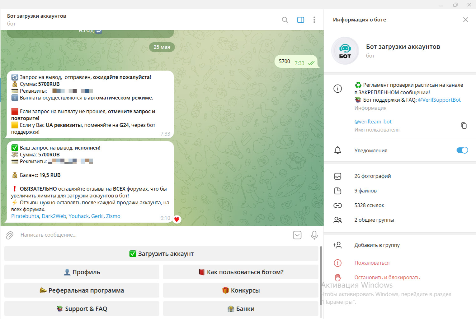The height and width of the screenshot is (319, 476).
Task: Open the three-dot chat options menu
Action: tap(314, 20)
